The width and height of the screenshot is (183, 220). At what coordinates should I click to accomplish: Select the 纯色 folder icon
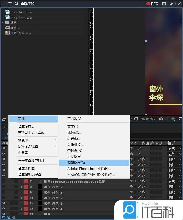pos(7,22)
